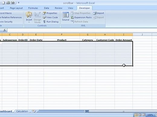Click the new document quick access icon
The image size is (157, 117).
tap(4, 3)
